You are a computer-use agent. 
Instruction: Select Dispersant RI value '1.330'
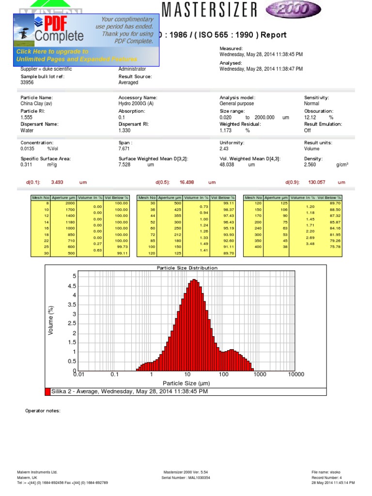click(124, 131)
